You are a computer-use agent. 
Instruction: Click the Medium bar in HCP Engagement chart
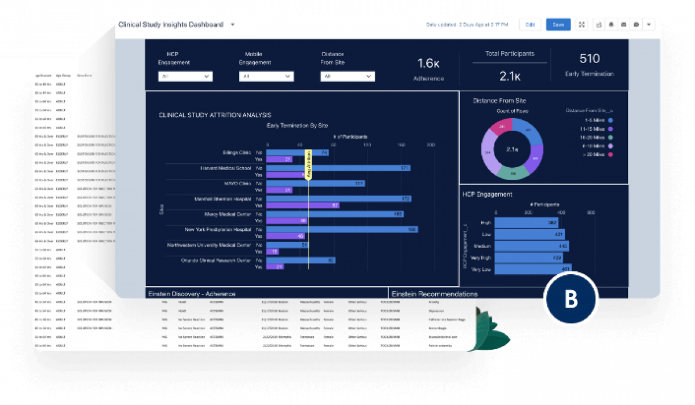(x=532, y=246)
